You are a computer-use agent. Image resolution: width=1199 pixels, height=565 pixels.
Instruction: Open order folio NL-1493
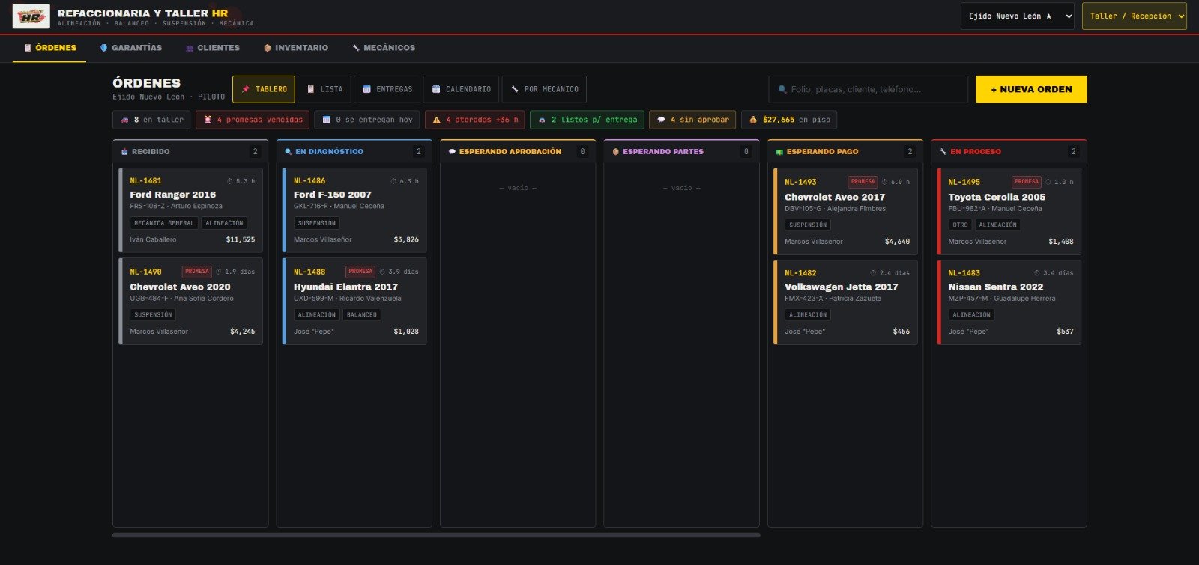click(x=800, y=182)
